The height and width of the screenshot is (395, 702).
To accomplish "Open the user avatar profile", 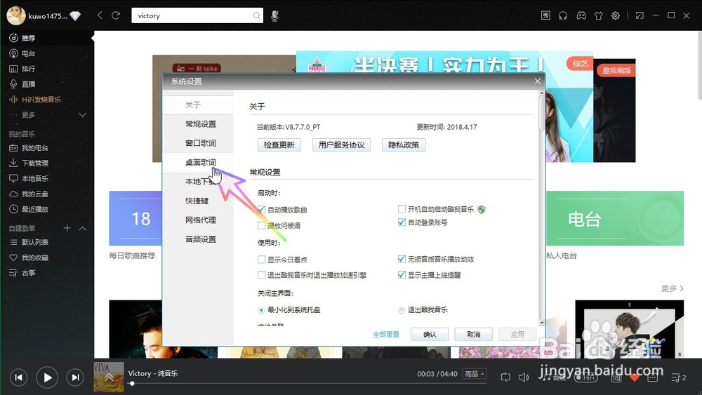I will (15, 15).
